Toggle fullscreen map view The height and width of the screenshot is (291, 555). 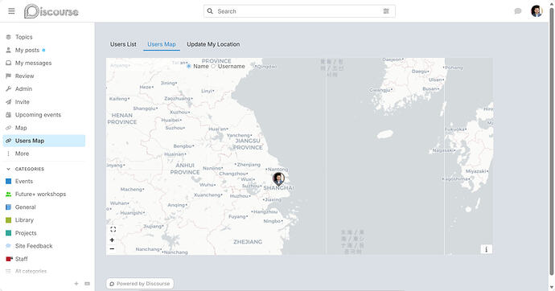[113, 229]
